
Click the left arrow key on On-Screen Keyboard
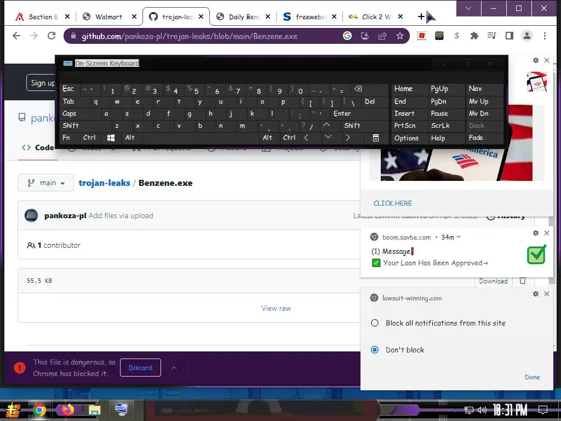[306, 138]
